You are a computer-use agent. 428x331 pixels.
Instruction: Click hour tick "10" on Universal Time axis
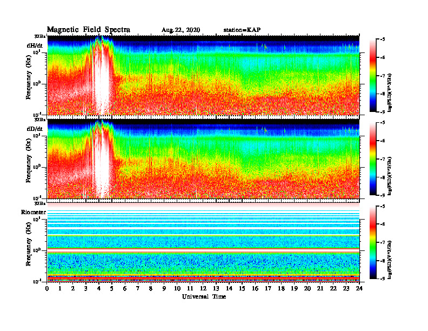pos(177,289)
